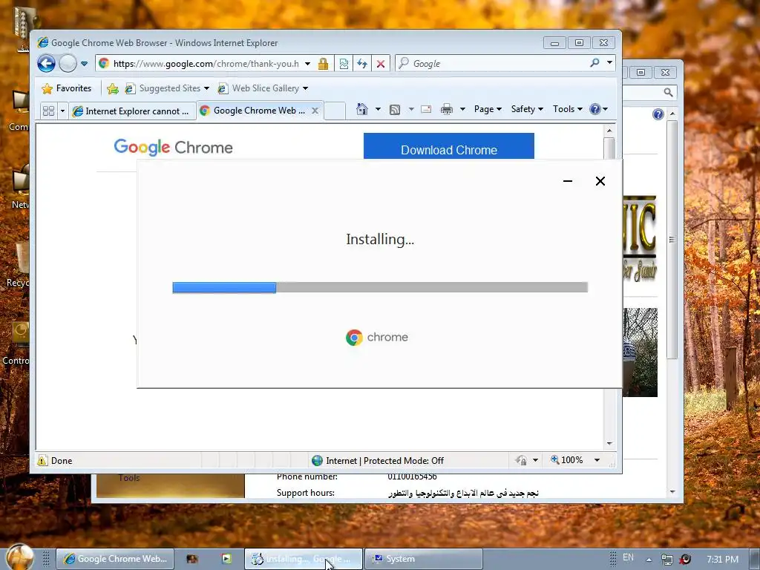Click the Google Chrome logo on page
Viewport: 760px width, 570px height.
tap(173, 147)
